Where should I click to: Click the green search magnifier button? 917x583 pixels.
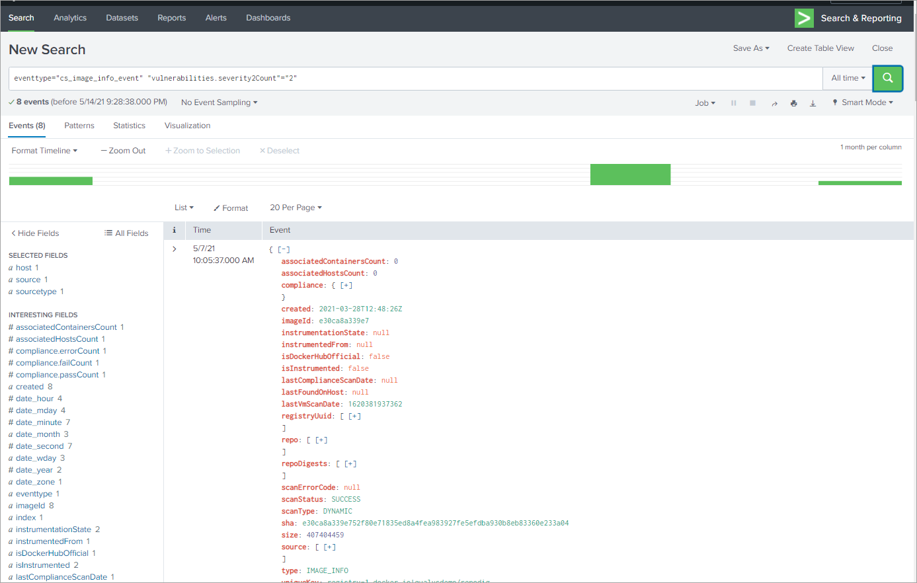tap(887, 78)
